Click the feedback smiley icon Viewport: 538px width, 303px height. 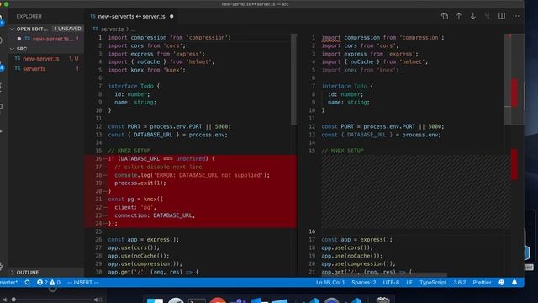[502, 283]
